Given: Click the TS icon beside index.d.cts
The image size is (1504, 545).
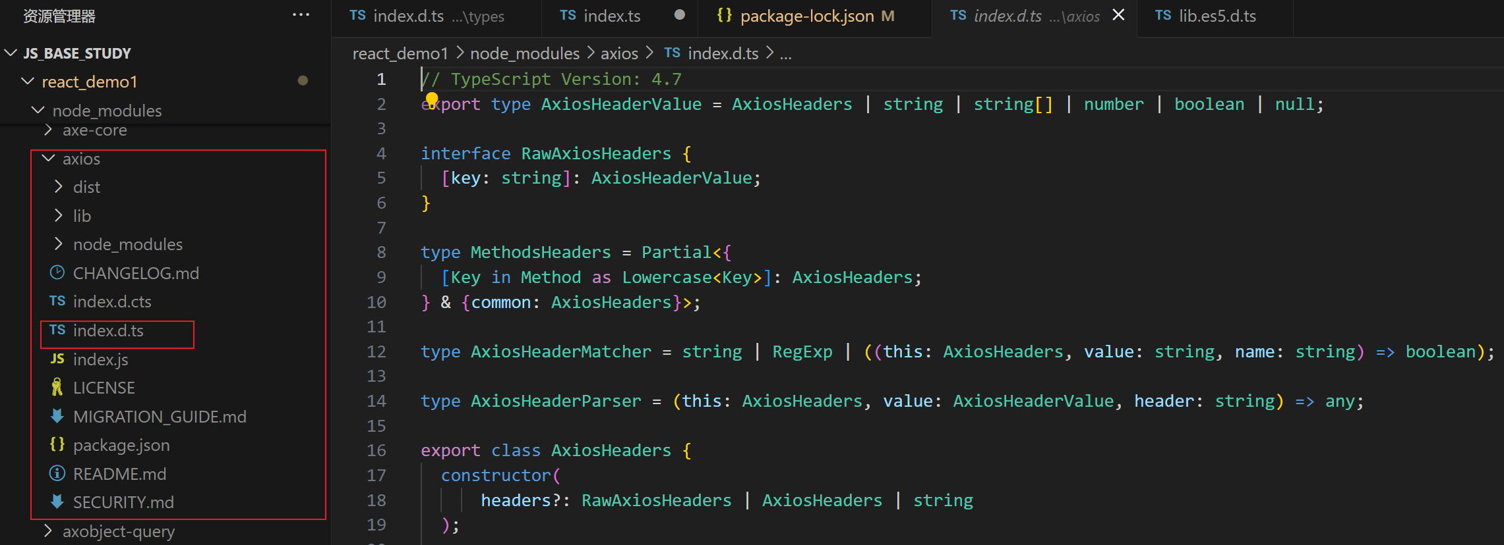Looking at the screenshot, I should pos(57,301).
